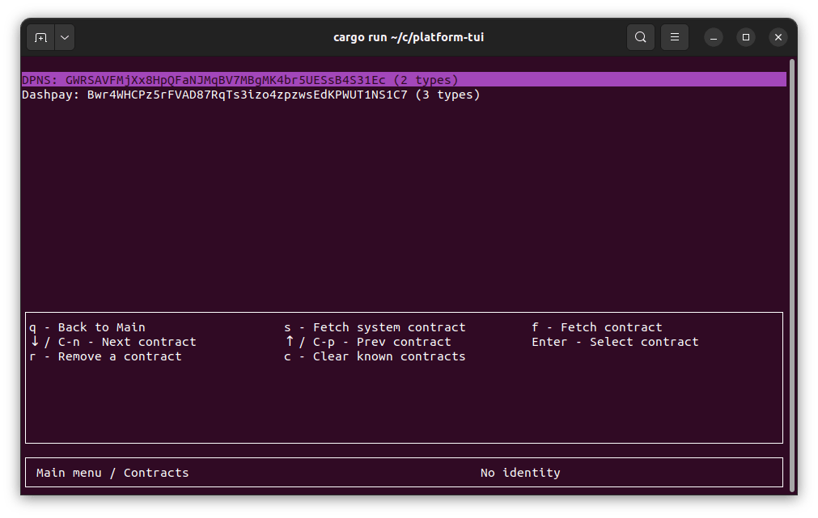Click the 'f - Fetch contract' hint
Viewport: 818px width, 518px height.
coord(597,327)
